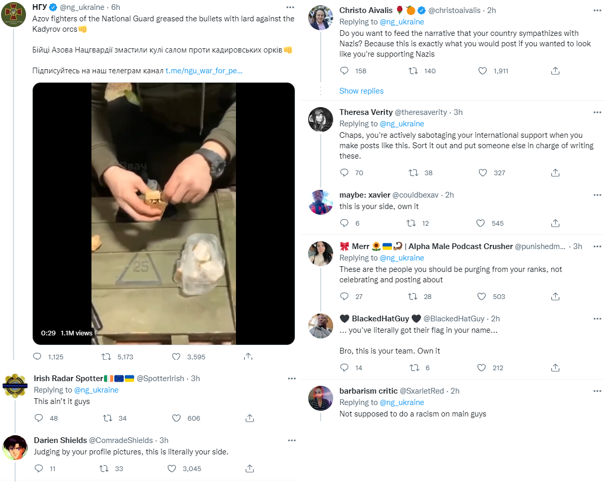Visit Irish Radar Spotter's profile avatar

coord(15,386)
